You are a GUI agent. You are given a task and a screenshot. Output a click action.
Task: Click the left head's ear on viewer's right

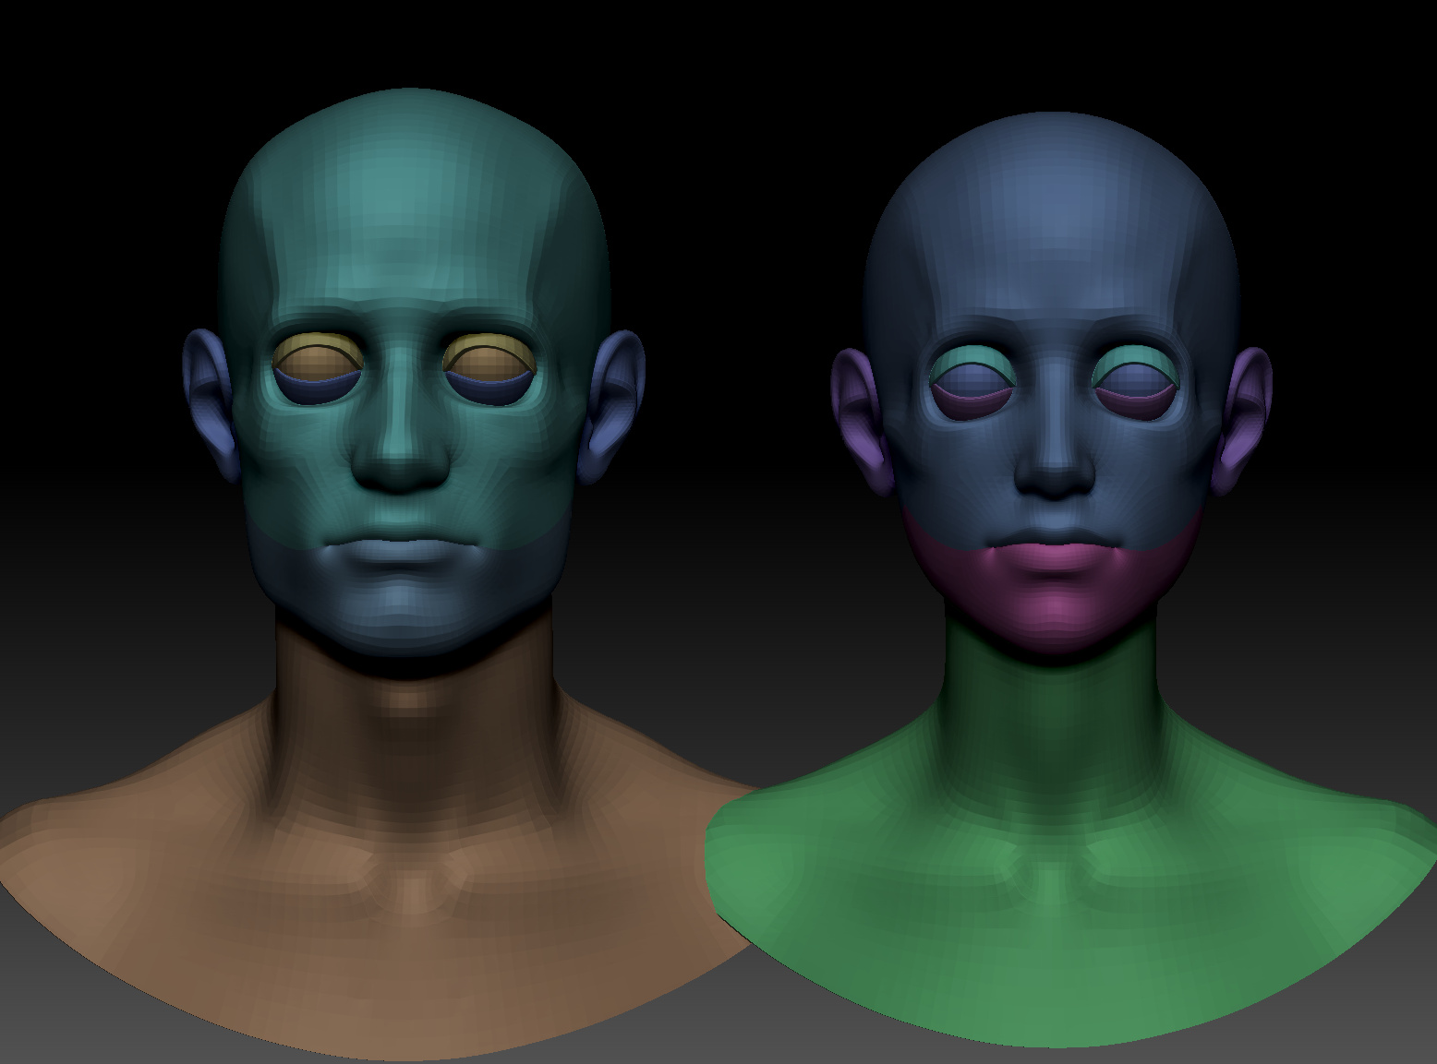[x=611, y=406]
